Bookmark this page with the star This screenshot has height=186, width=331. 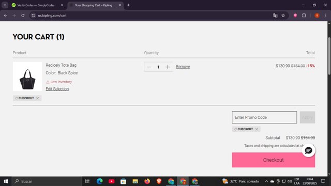click(283, 16)
